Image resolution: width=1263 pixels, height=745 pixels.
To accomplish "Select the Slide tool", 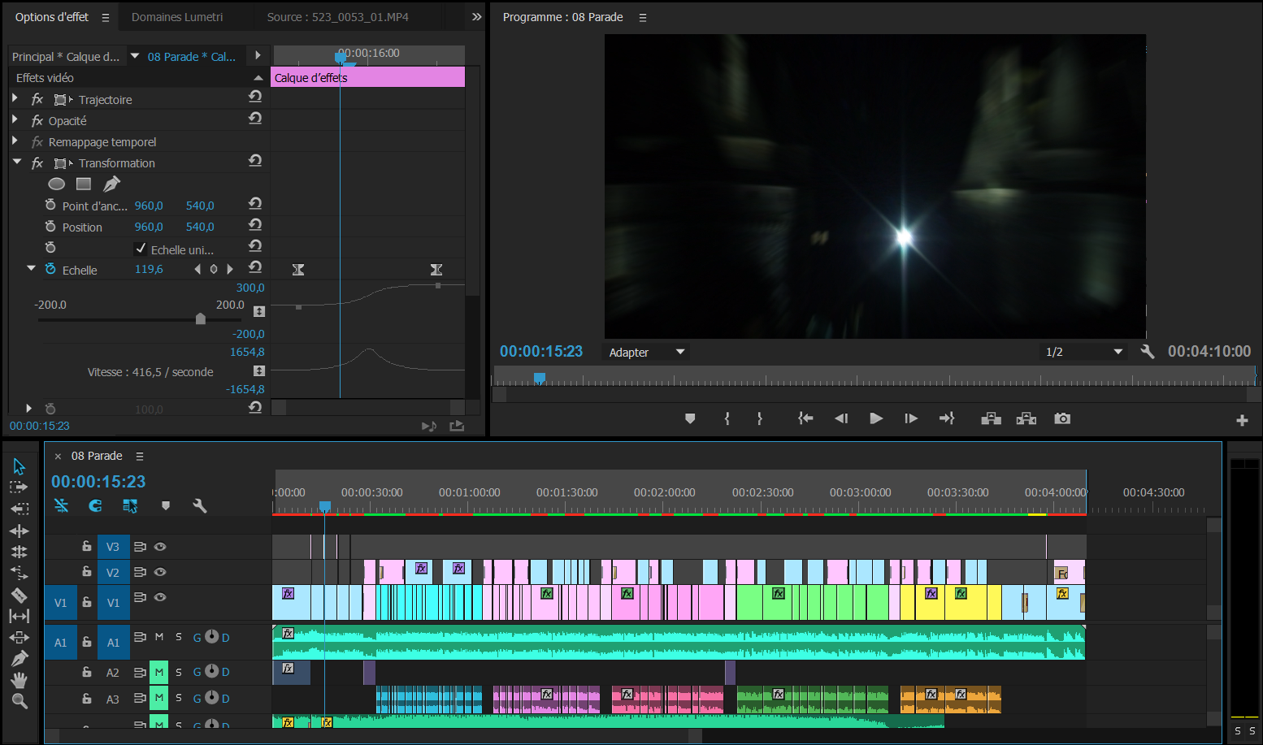I will [x=20, y=637].
